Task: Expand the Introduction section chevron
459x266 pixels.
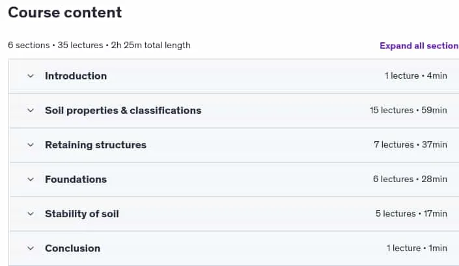Action: coord(31,76)
